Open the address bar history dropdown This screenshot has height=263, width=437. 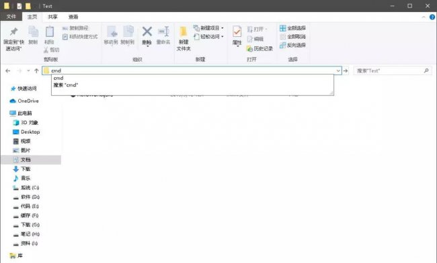[x=338, y=71]
